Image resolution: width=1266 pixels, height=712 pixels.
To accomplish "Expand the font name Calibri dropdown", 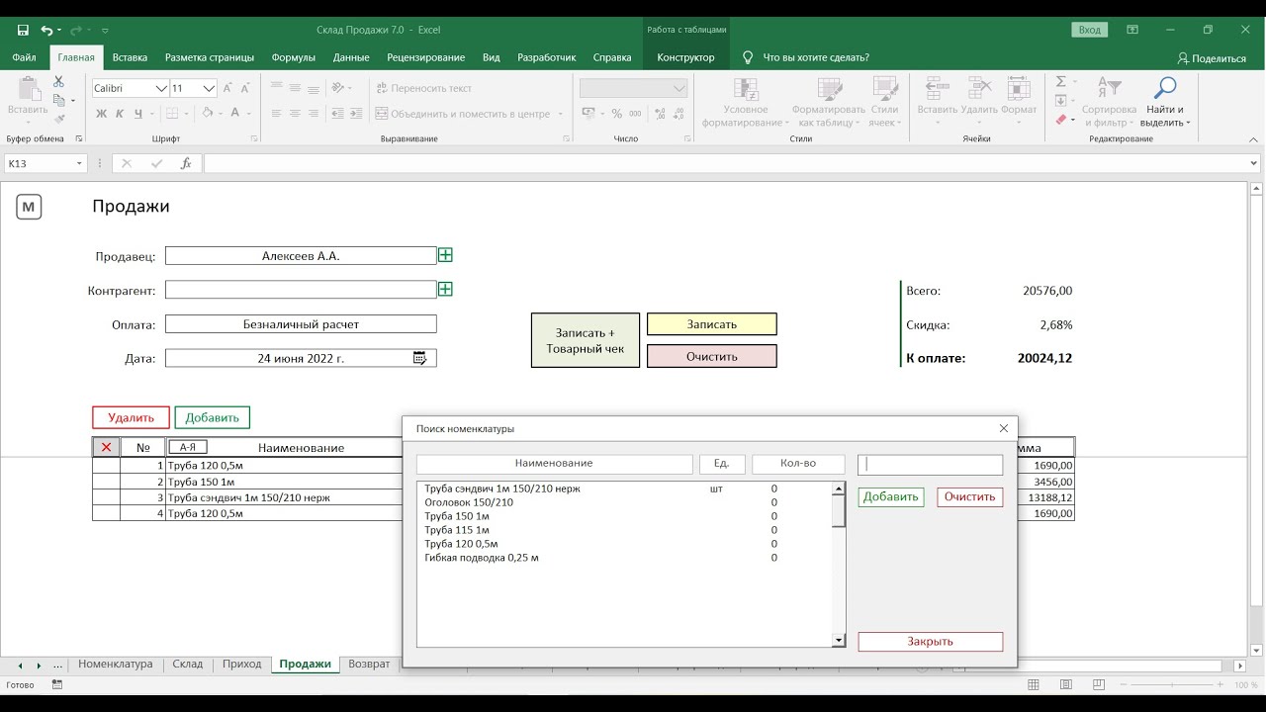I will [x=161, y=88].
